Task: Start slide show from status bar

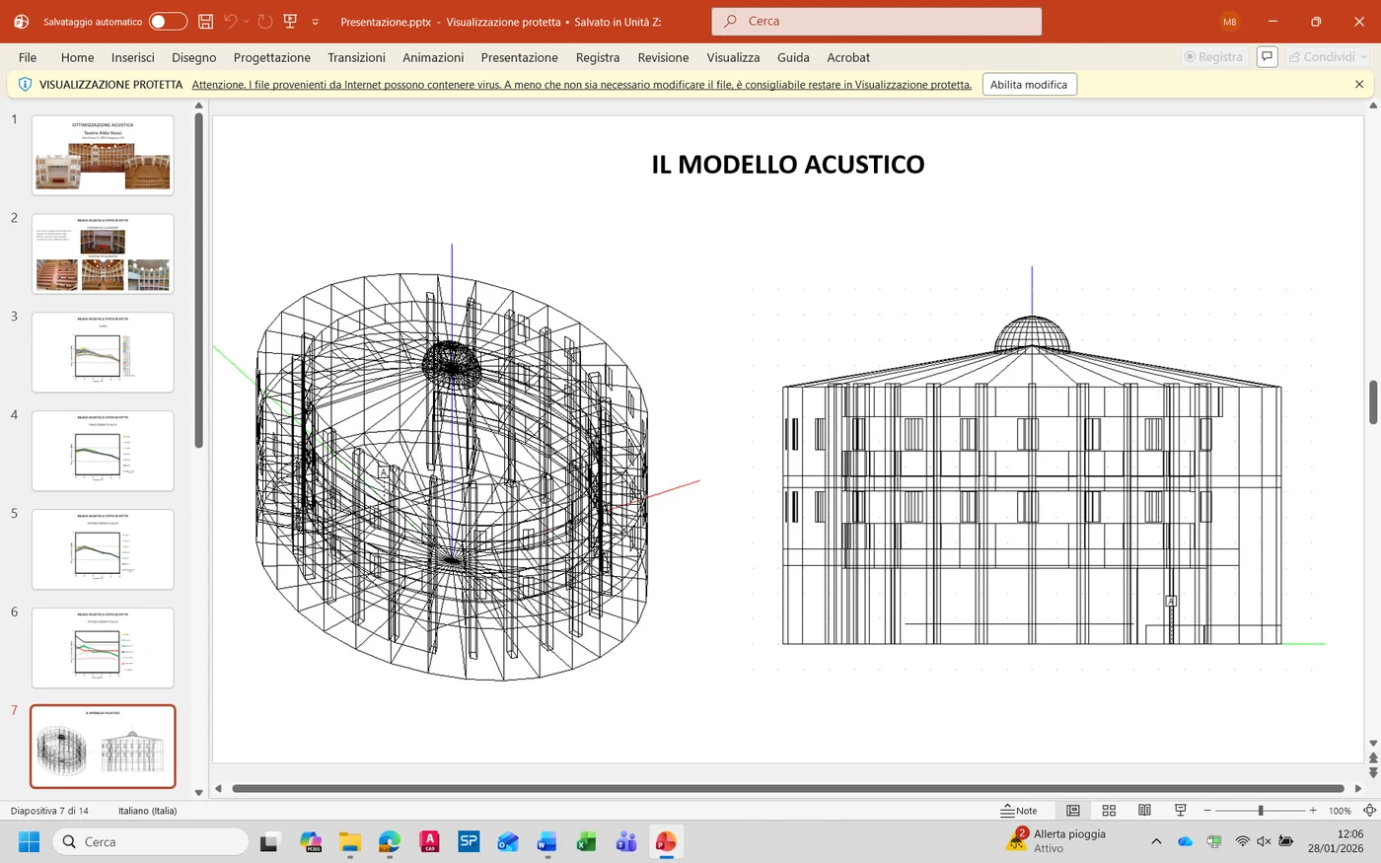Action: click(1180, 811)
